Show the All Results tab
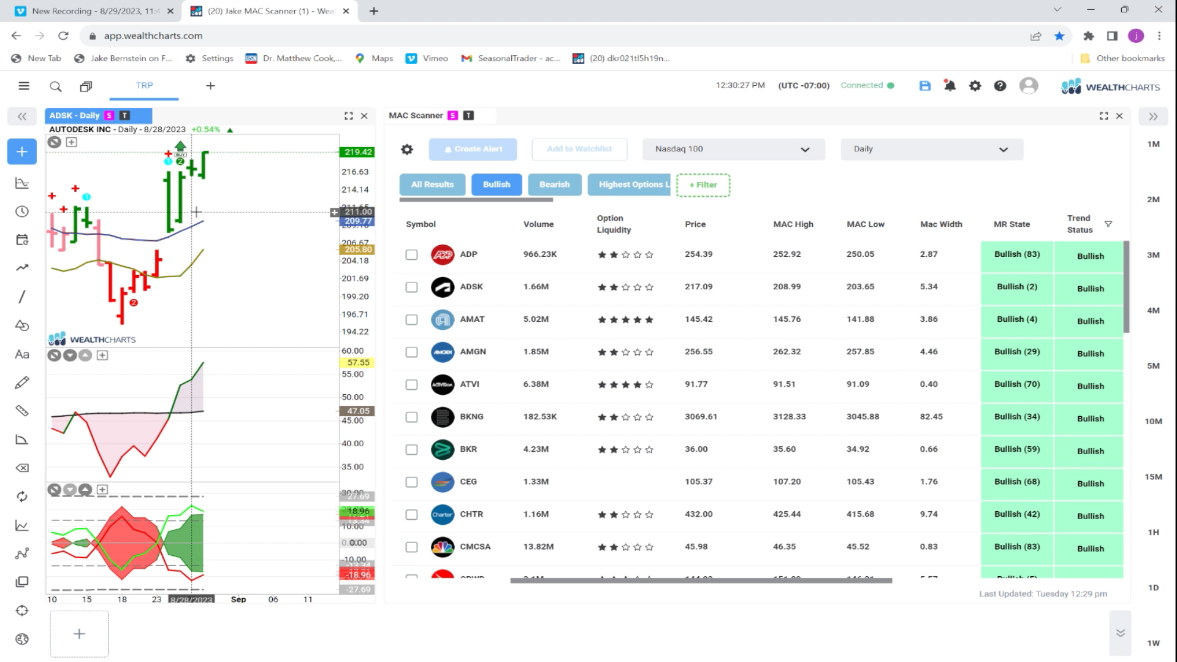 tap(432, 185)
